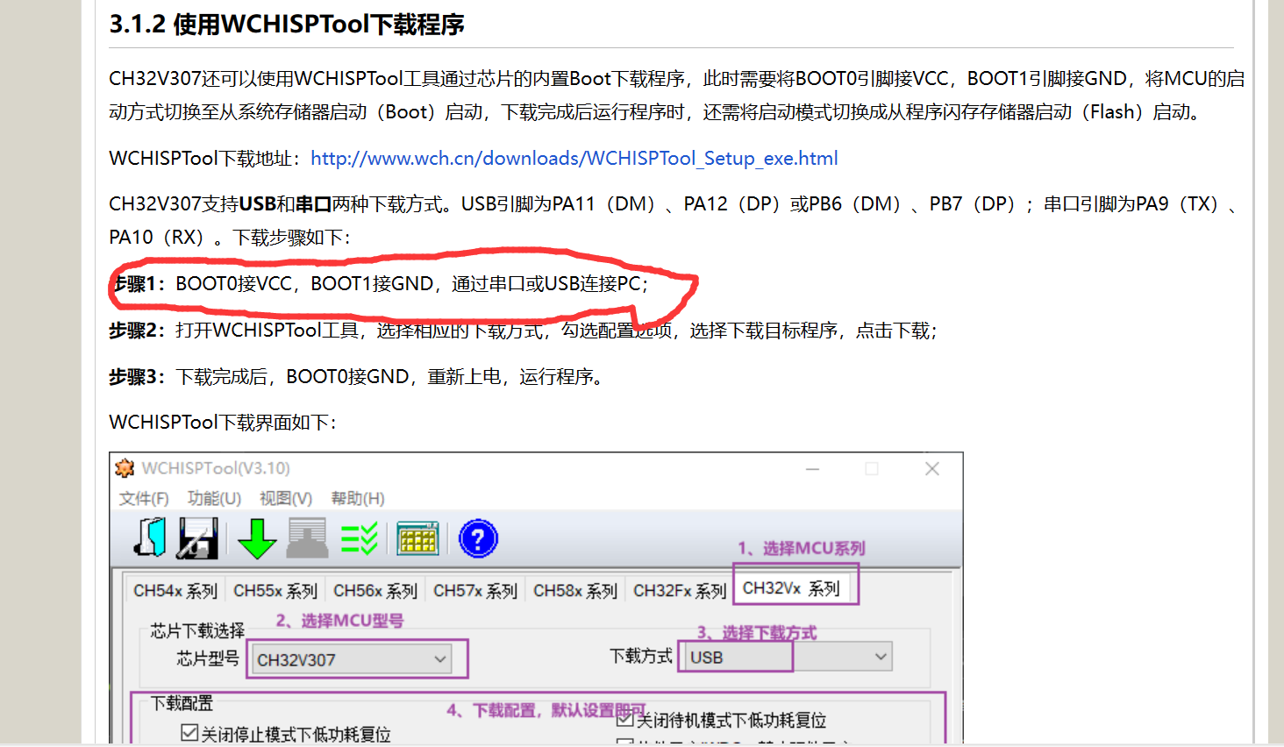Click the 步骤2 打开WCHISPTool工具 instruction line
This screenshot has height=747, width=1284.
pos(523,331)
